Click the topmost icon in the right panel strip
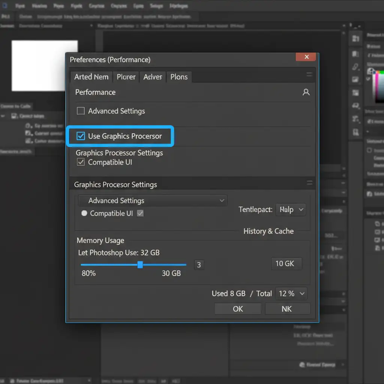Screen dimensions: 384x384 (x=356, y=38)
